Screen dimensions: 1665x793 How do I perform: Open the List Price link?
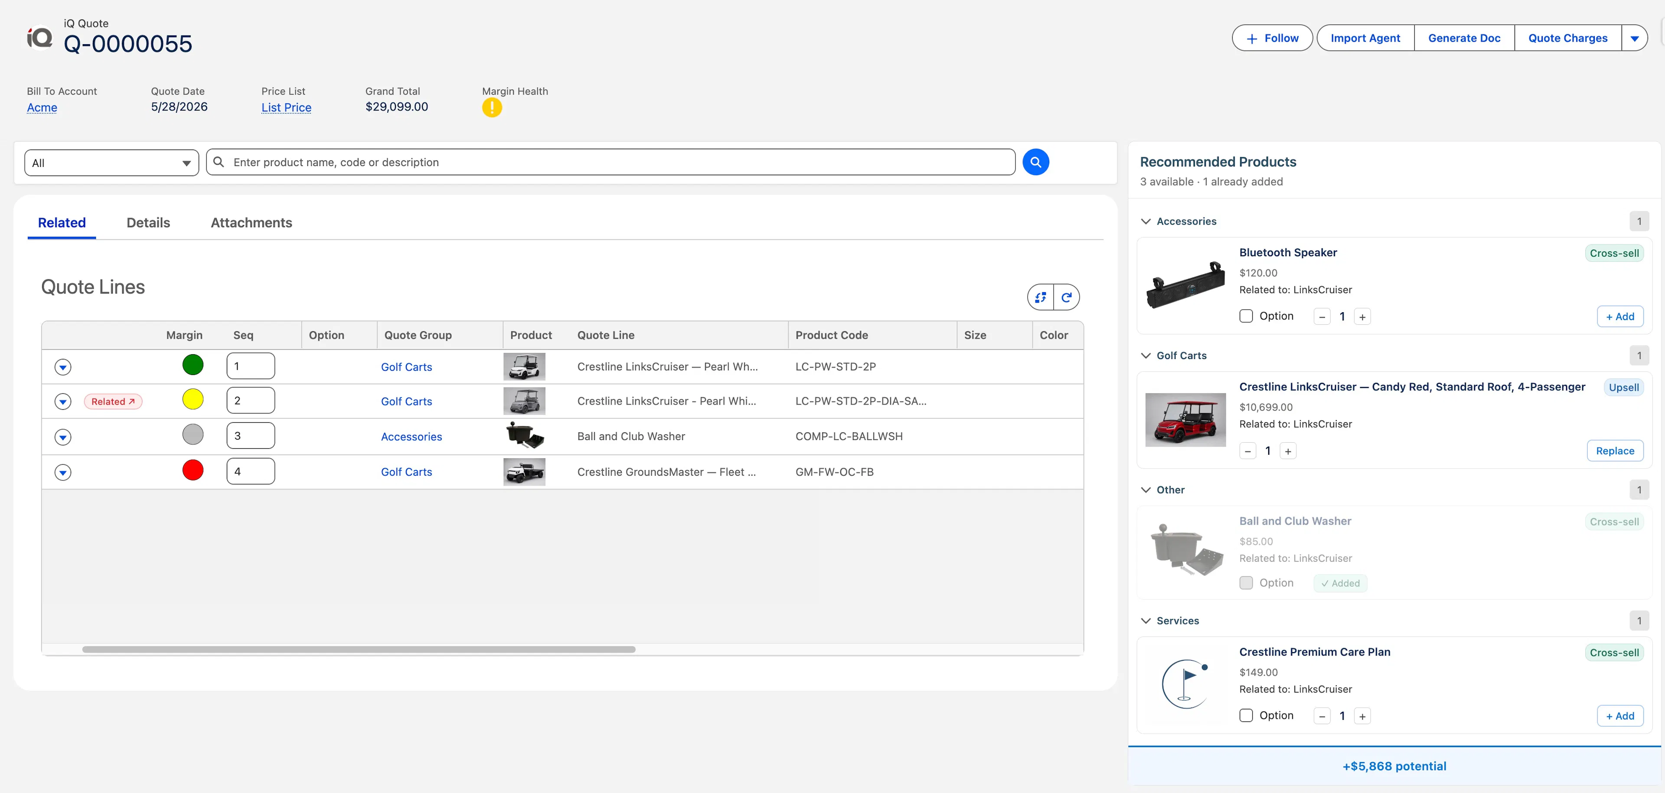point(286,108)
